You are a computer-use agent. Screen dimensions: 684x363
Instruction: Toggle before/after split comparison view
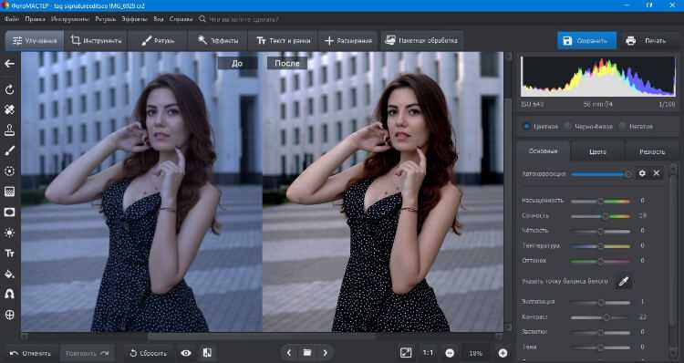pyautogui.click(x=207, y=353)
